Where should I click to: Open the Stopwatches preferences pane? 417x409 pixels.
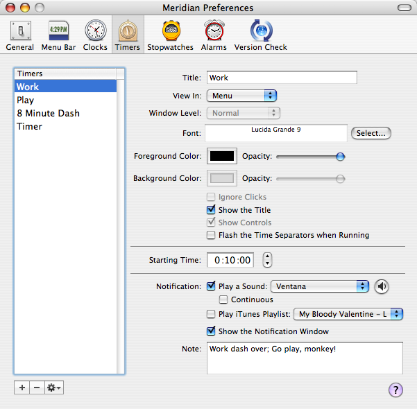tap(170, 35)
